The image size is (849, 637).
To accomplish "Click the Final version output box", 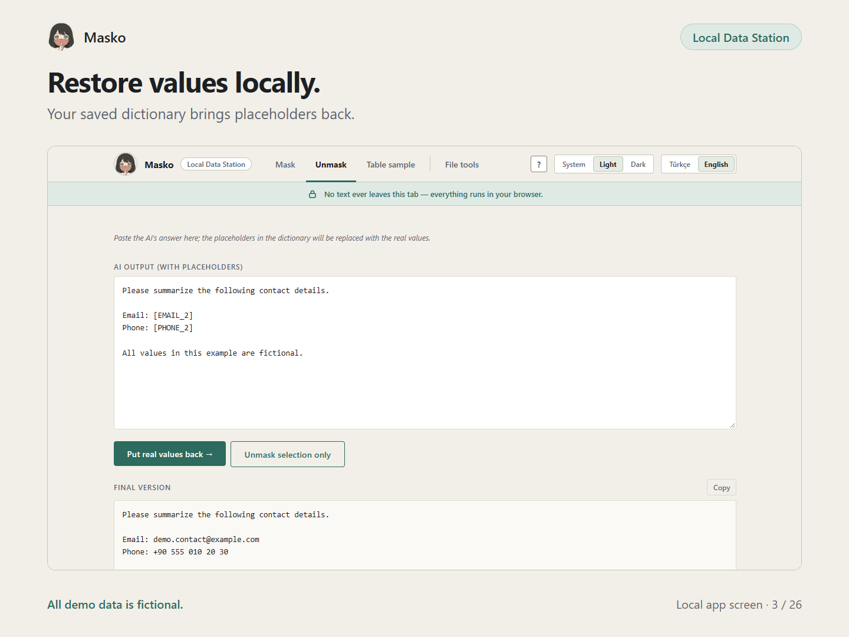I will point(425,535).
